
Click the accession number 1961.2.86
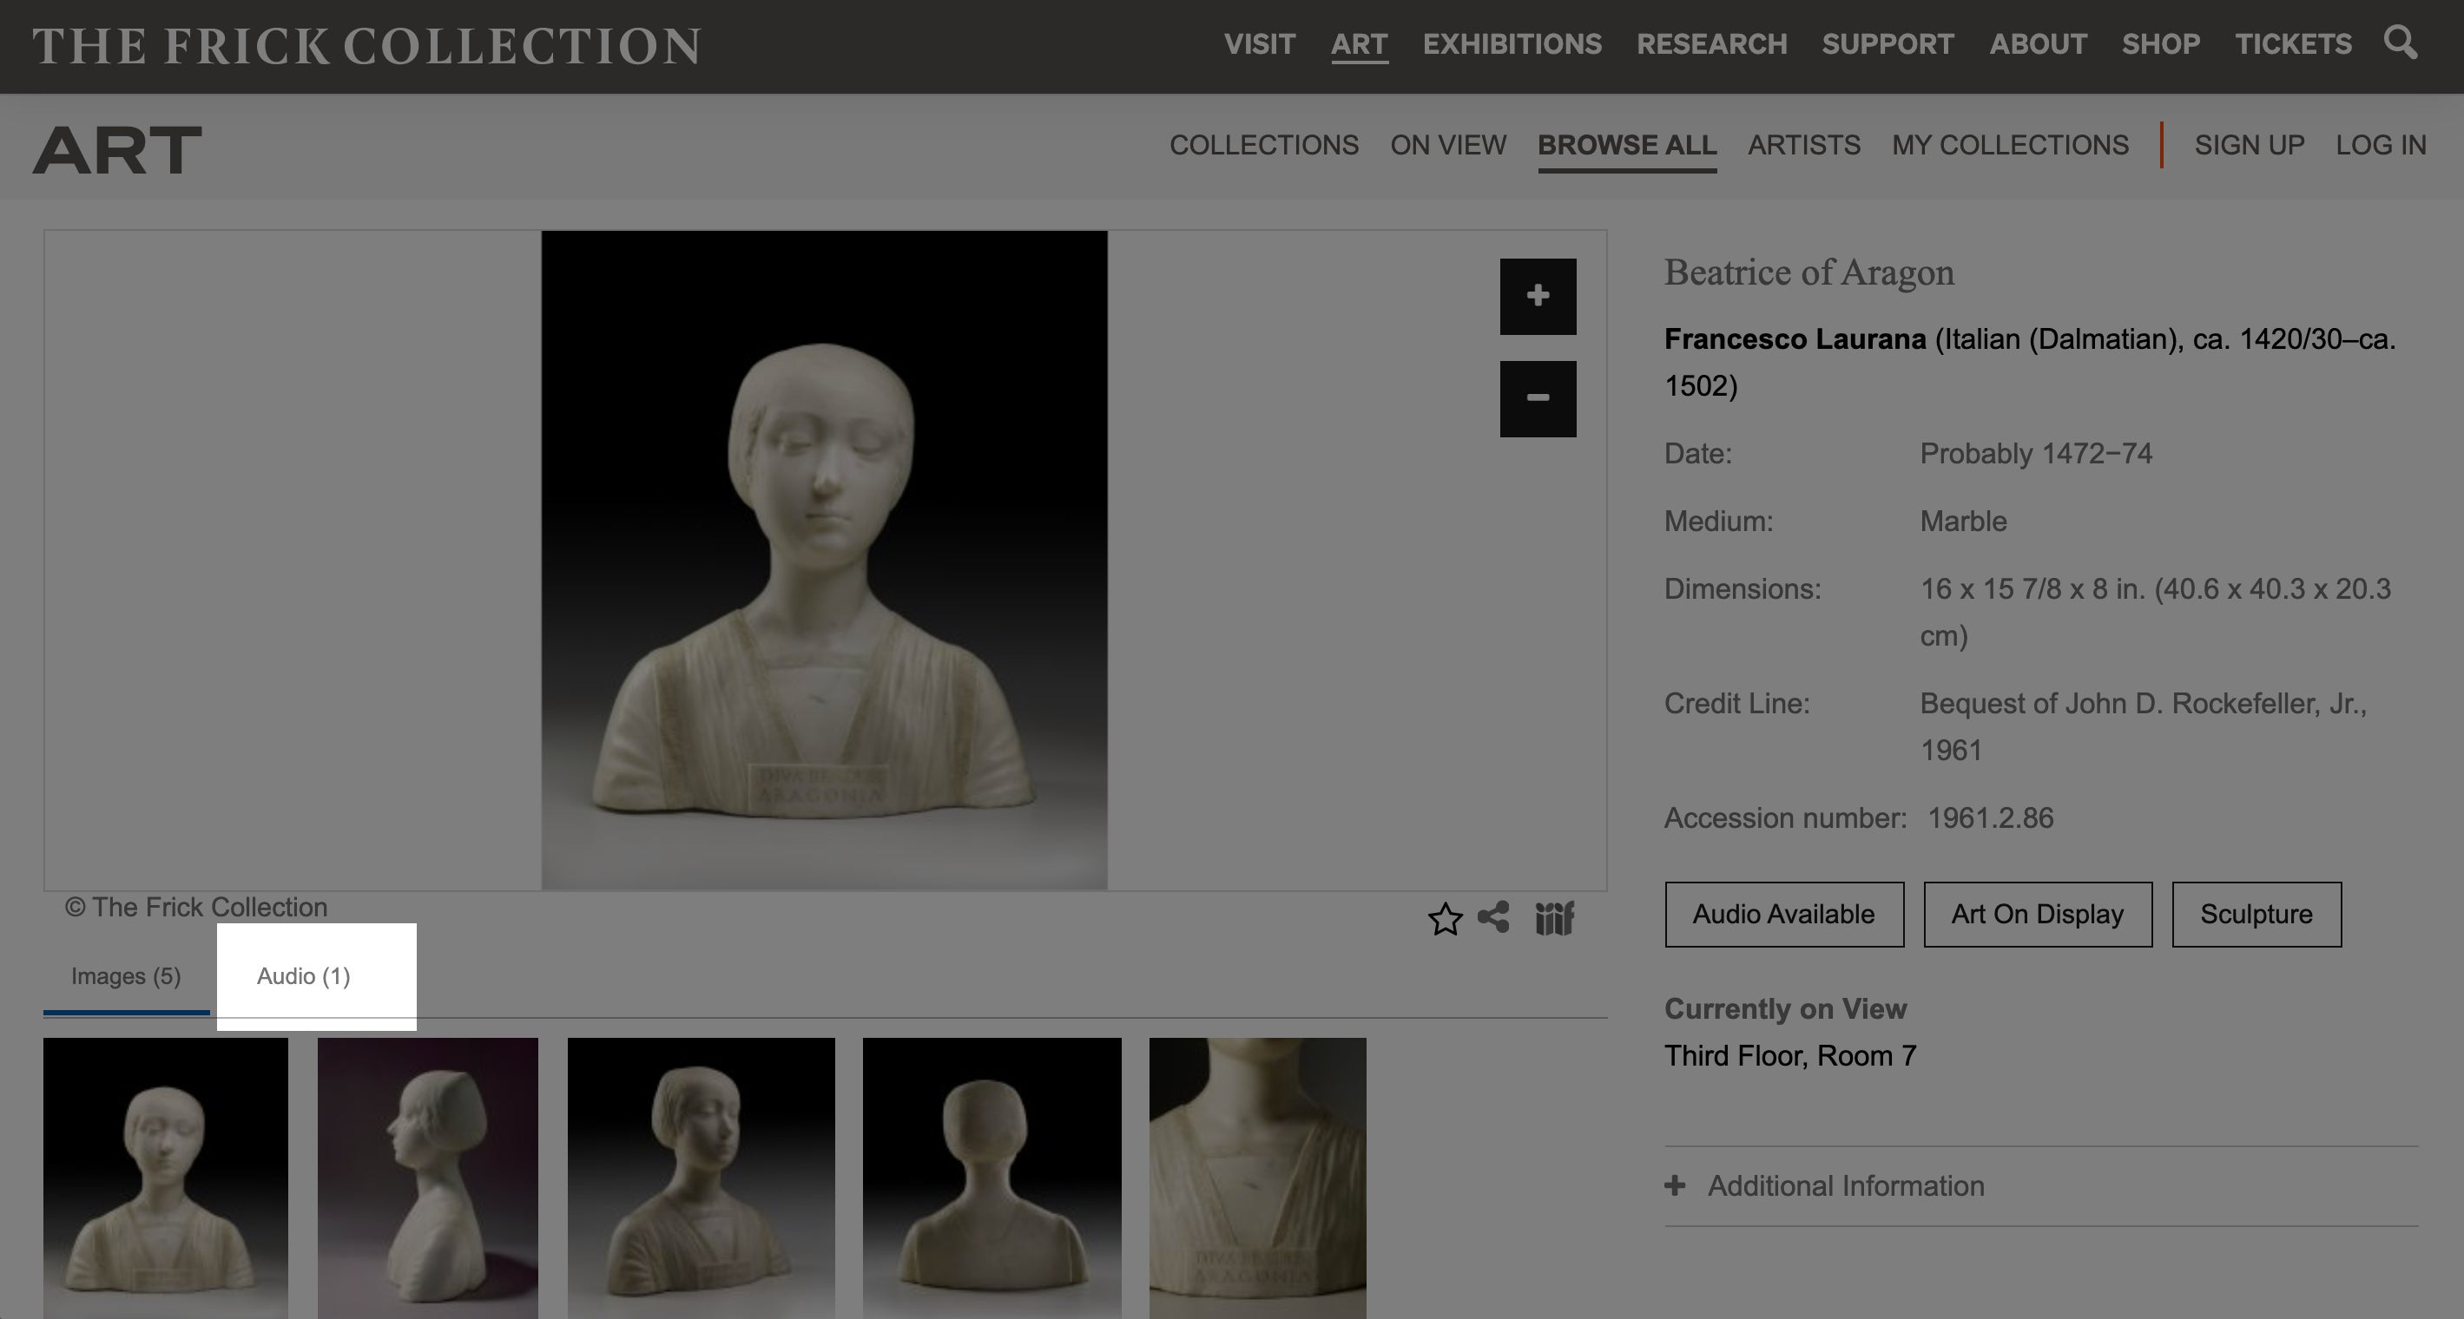tap(1990, 818)
